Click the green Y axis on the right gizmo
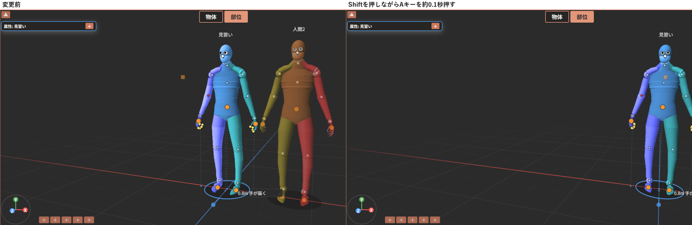The image size is (692, 225). click(362, 200)
